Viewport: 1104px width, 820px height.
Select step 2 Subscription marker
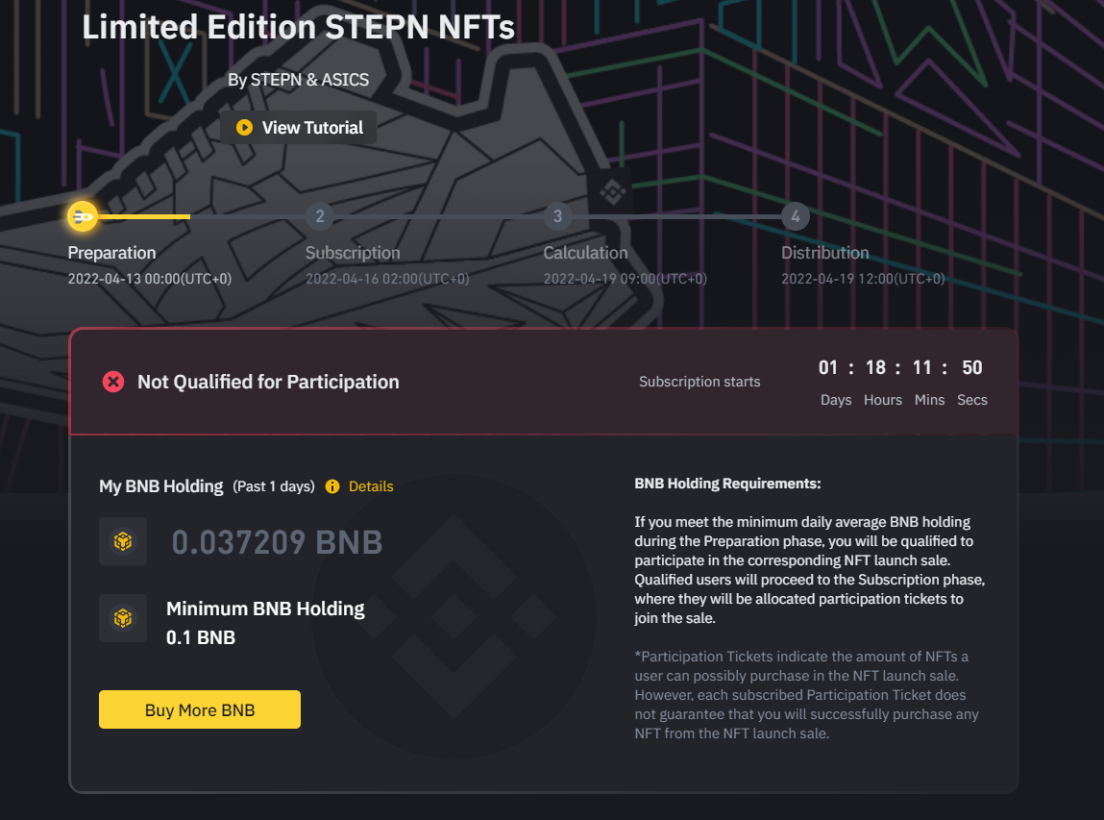pyautogui.click(x=320, y=216)
